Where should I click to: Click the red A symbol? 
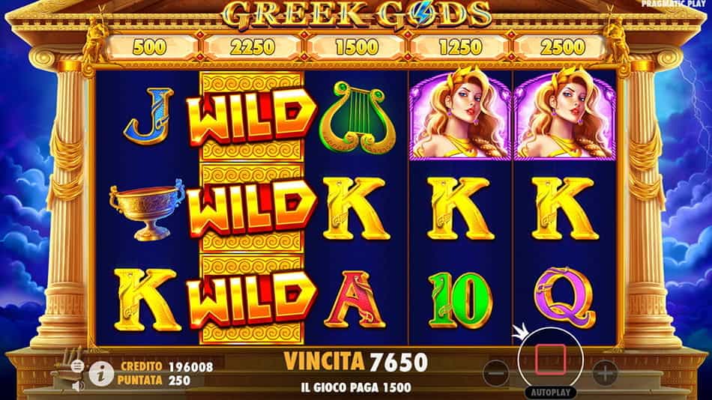point(355,300)
